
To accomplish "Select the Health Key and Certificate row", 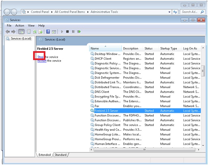I will [x=145, y=130].
